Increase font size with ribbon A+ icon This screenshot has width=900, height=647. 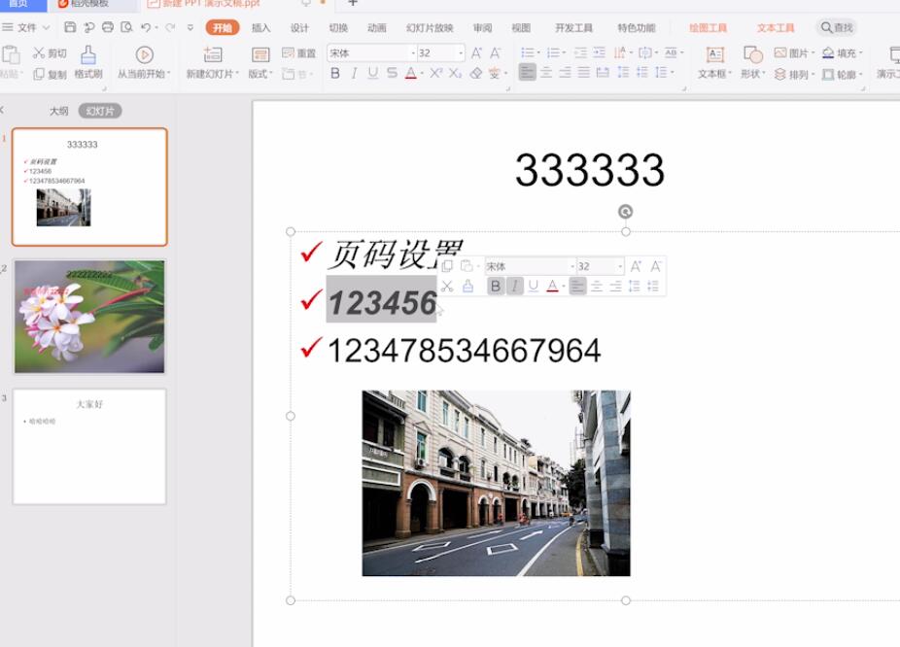476,52
